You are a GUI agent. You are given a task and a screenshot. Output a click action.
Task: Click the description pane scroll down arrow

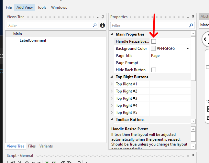tap(193, 147)
